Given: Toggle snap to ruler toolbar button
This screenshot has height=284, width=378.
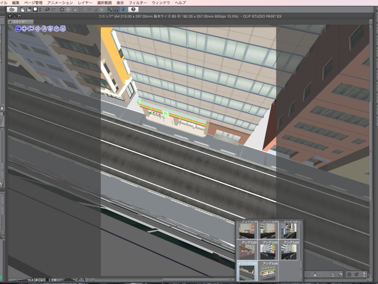Looking at the screenshot, I should 110,9.
